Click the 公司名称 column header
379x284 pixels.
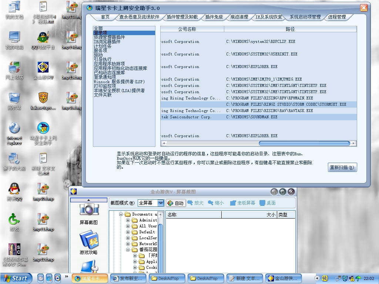[192, 29]
